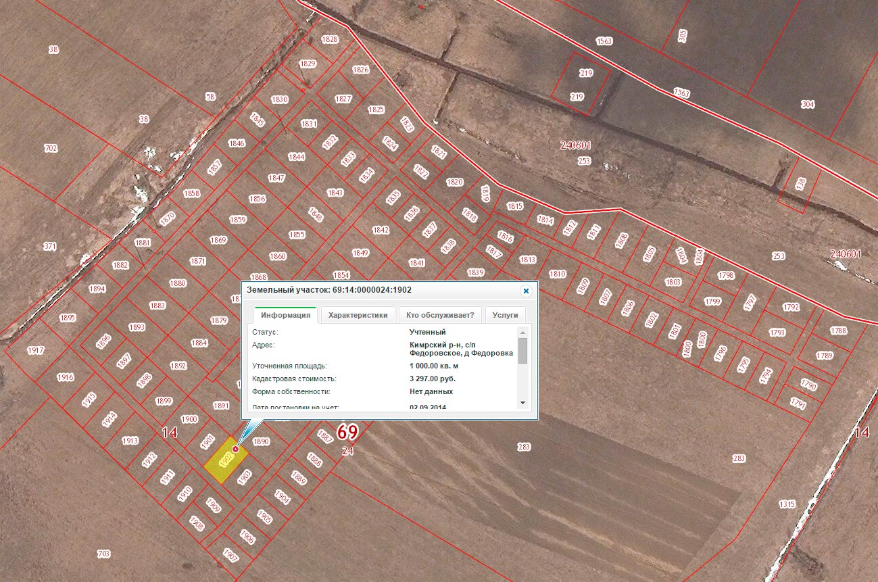Pick parcel label 1856

[x=258, y=199]
